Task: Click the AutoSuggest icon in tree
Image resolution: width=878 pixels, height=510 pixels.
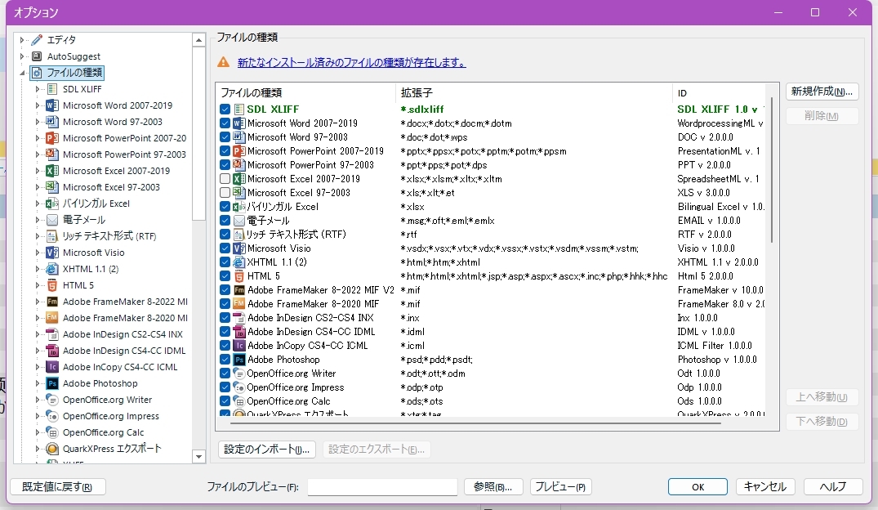Action: click(x=36, y=56)
